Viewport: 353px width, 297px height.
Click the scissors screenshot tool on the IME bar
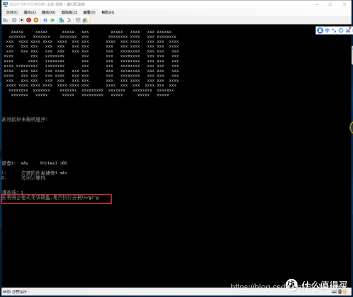[x=348, y=30]
